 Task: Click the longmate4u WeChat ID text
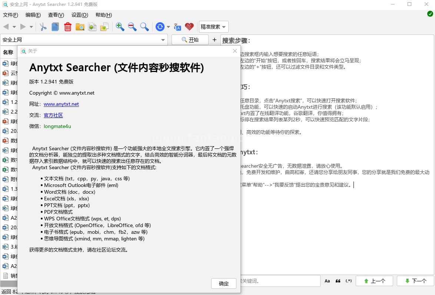click(57, 127)
